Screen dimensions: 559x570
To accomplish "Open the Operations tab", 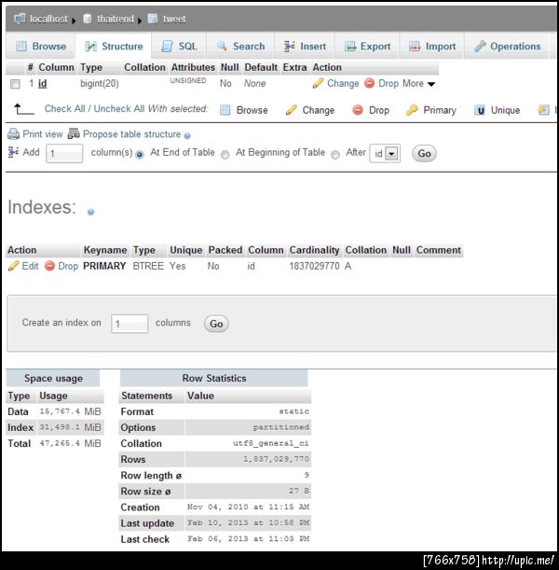I will pos(507,46).
